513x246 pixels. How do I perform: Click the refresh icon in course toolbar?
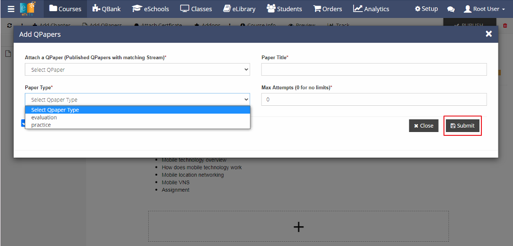pyautogui.click(x=10, y=25)
